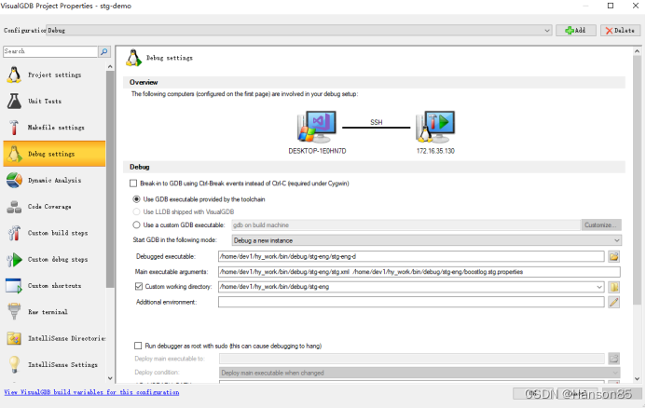646x408 pixels.
Task: Click the Main executable arguments field
Action: click(x=419, y=272)
